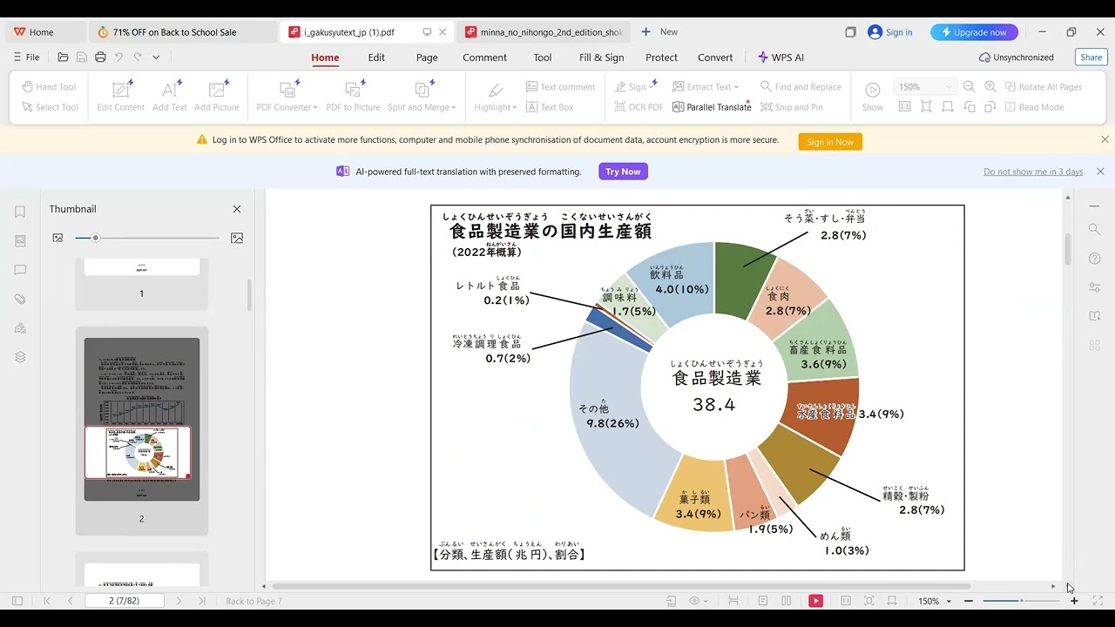Click the Undo arrow icon

(118, 57)
